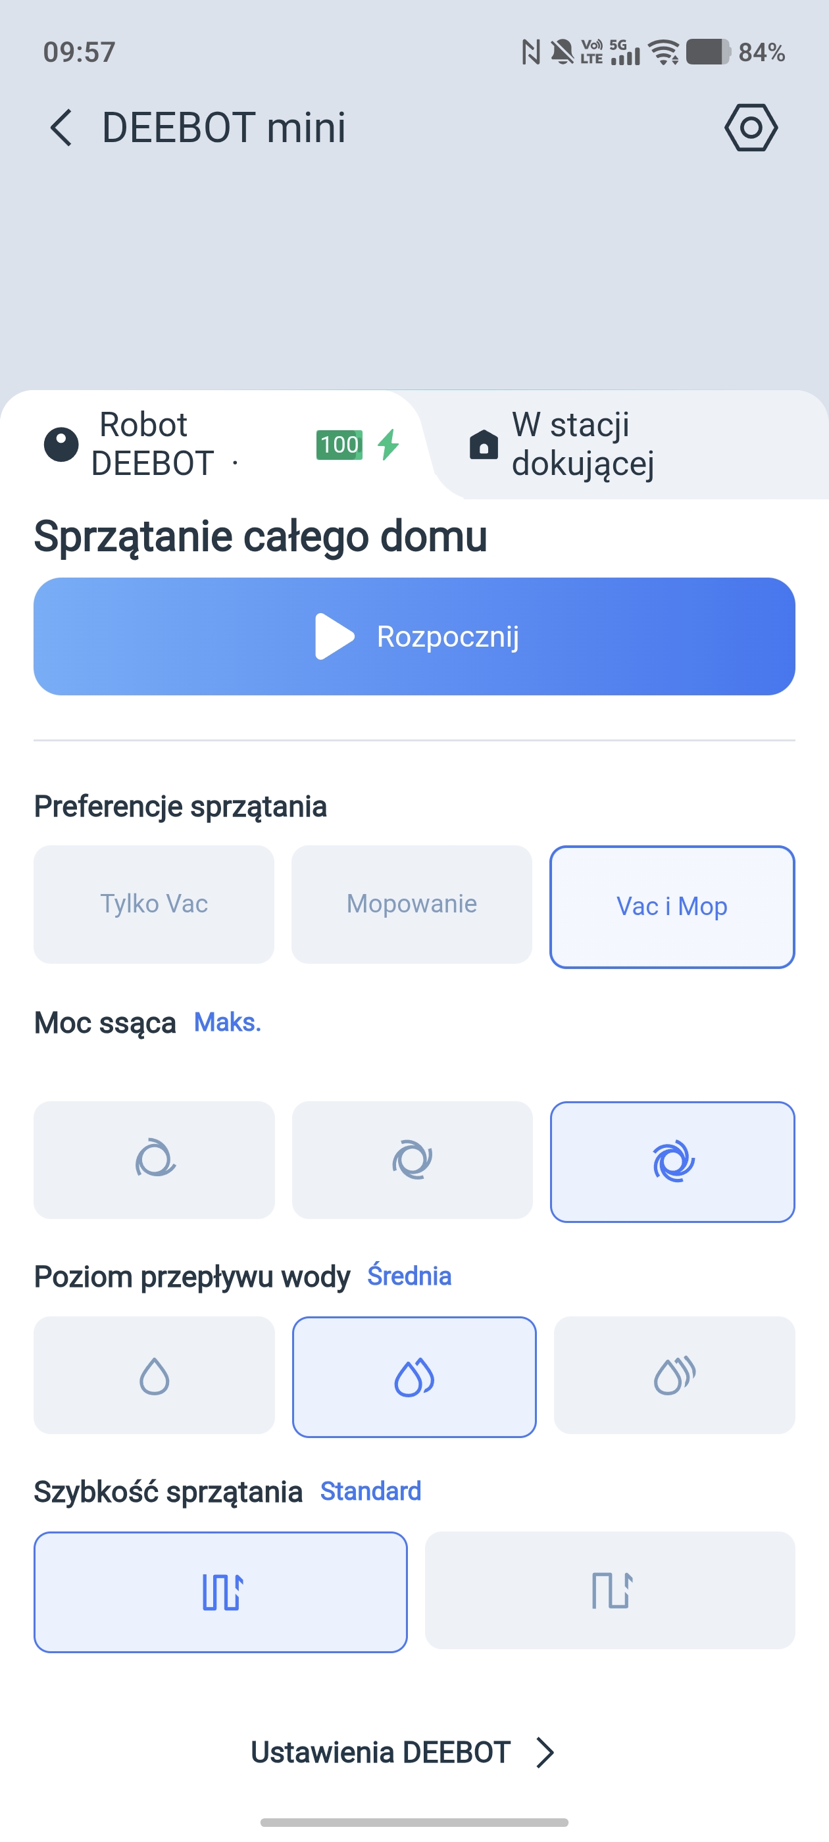Select the Mopowanie cleaning mode
The image size is (829, 1842).
click(x=412, y=905)
